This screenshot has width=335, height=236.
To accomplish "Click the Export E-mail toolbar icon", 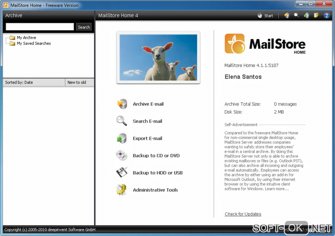I will 306,15.
